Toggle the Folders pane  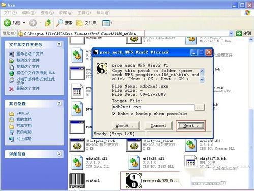[86, 23]
